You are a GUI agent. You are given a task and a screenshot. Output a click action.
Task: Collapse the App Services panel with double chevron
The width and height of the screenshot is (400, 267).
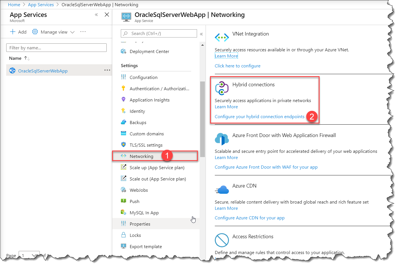96,15
